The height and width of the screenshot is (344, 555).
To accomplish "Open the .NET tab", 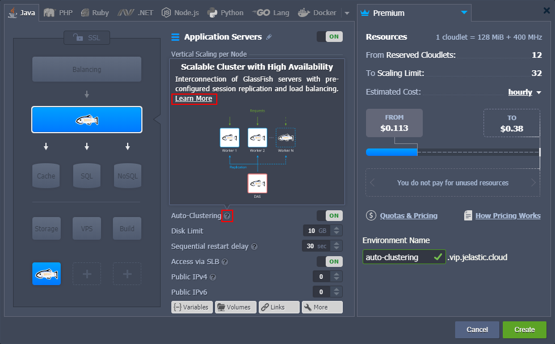I will pos(135,13).
